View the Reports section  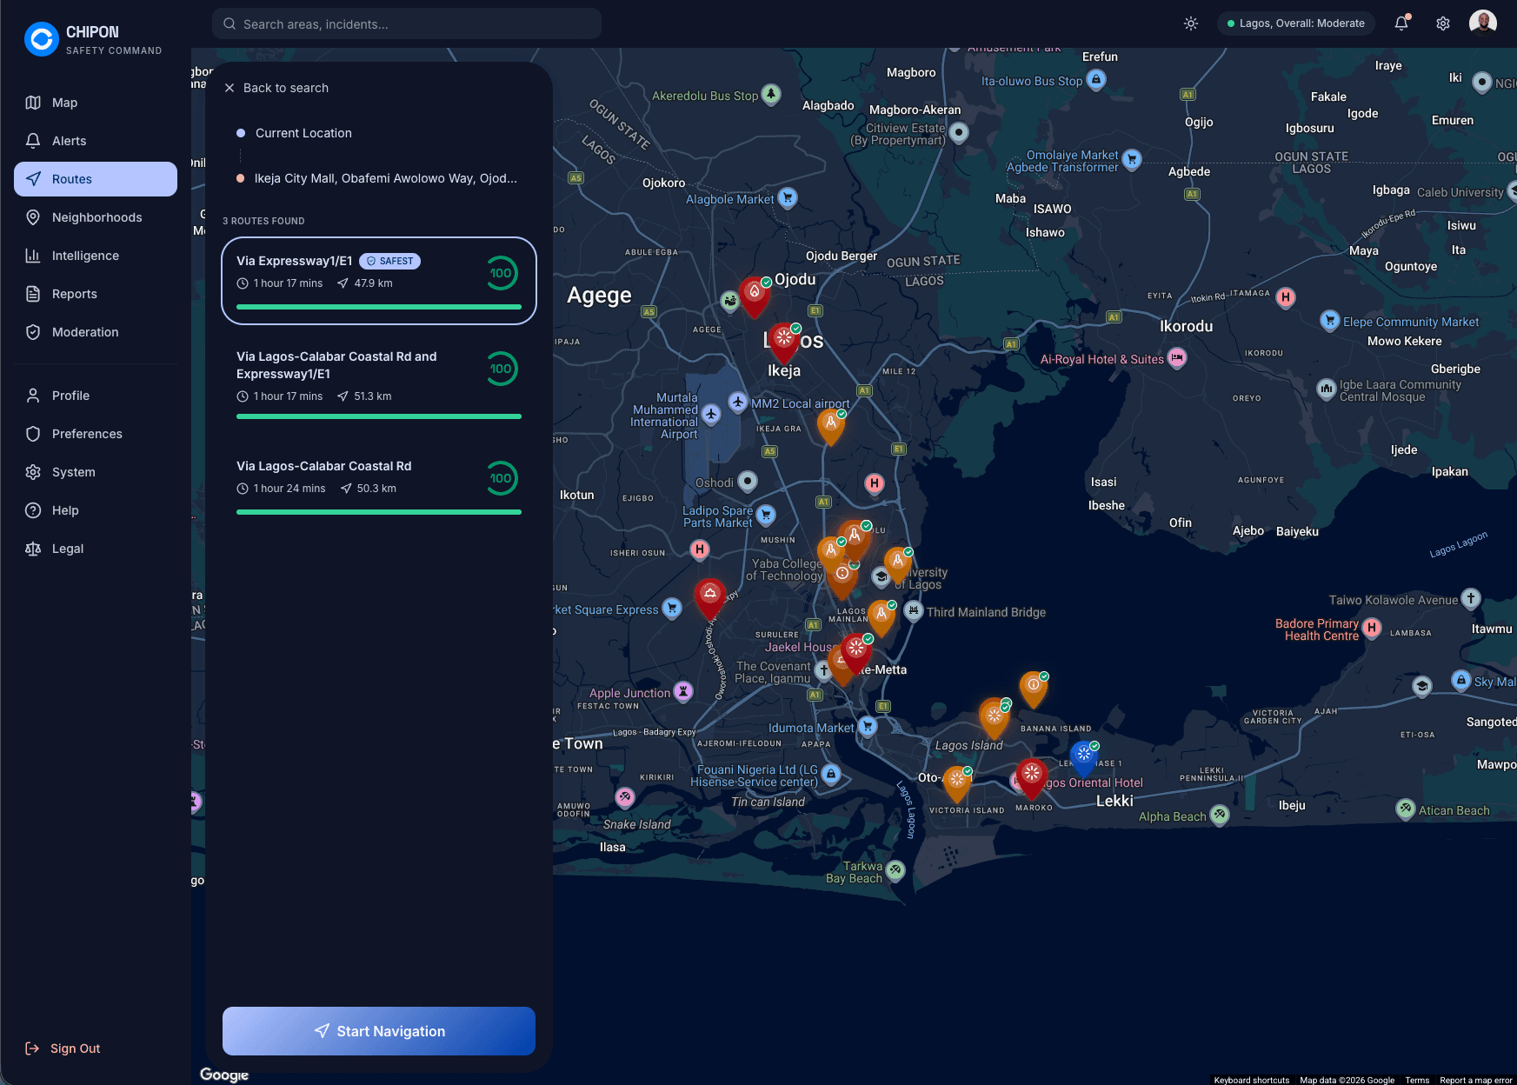[75, 293]
